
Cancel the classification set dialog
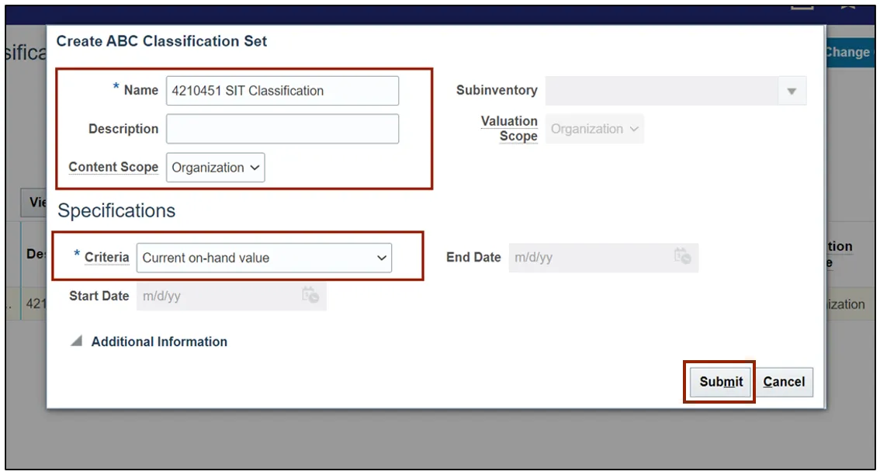point(784,382)
